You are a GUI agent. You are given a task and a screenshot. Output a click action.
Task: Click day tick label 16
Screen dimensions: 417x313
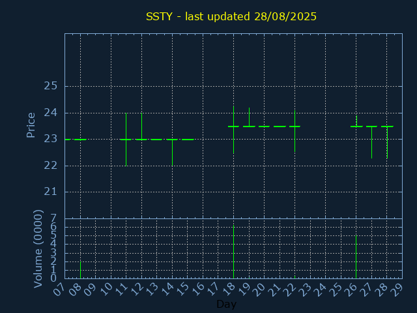point(198,289)
